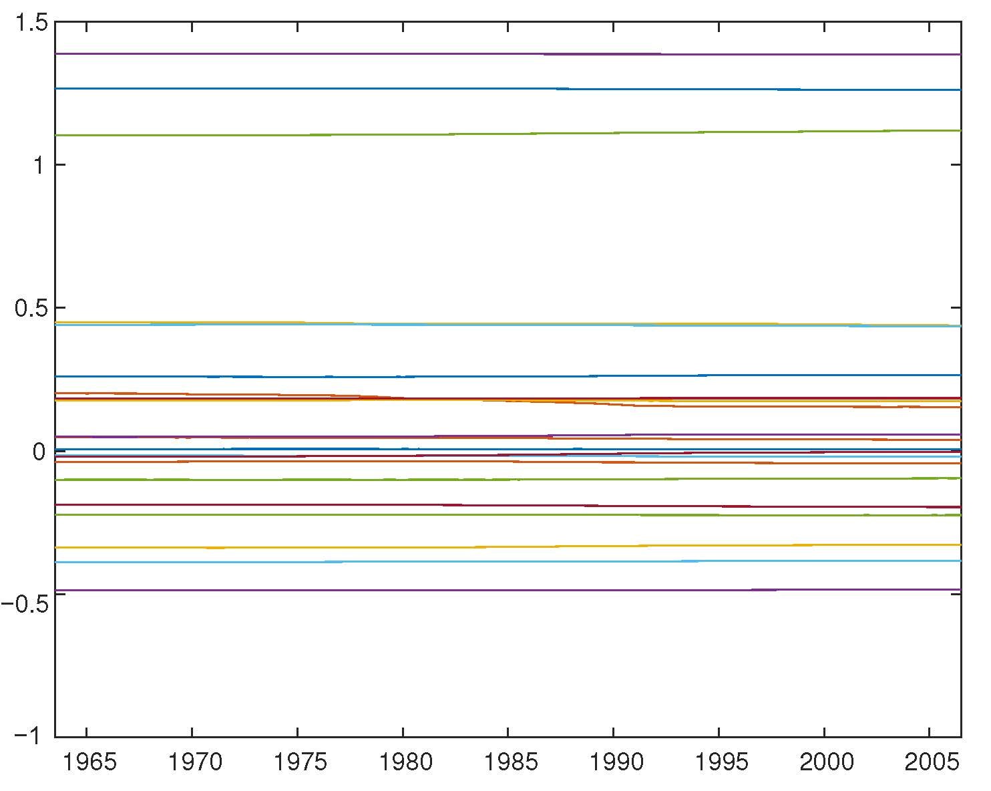The width and height of the screenshot is (991, 791).
Task: Select the lowest purple line near −0.5
Action: 508,590
